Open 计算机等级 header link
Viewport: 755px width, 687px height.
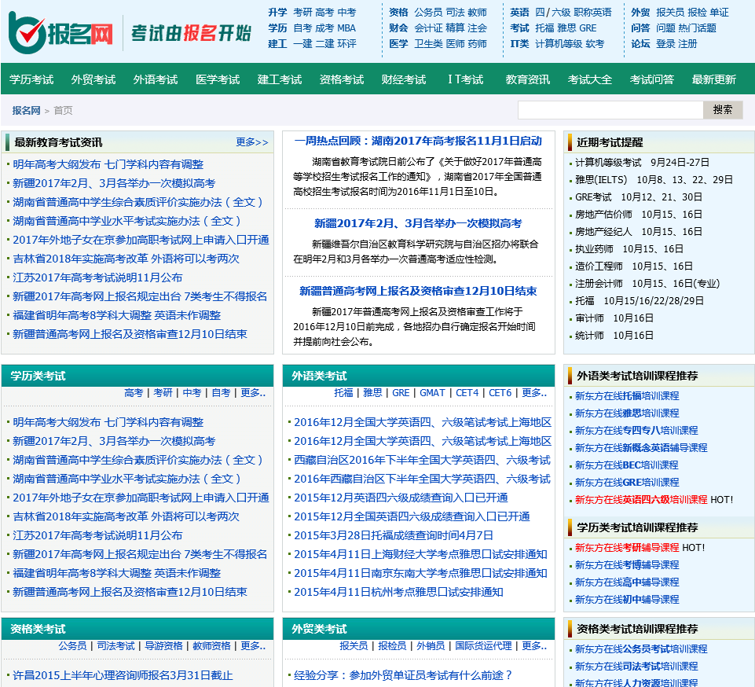[559, 44]
